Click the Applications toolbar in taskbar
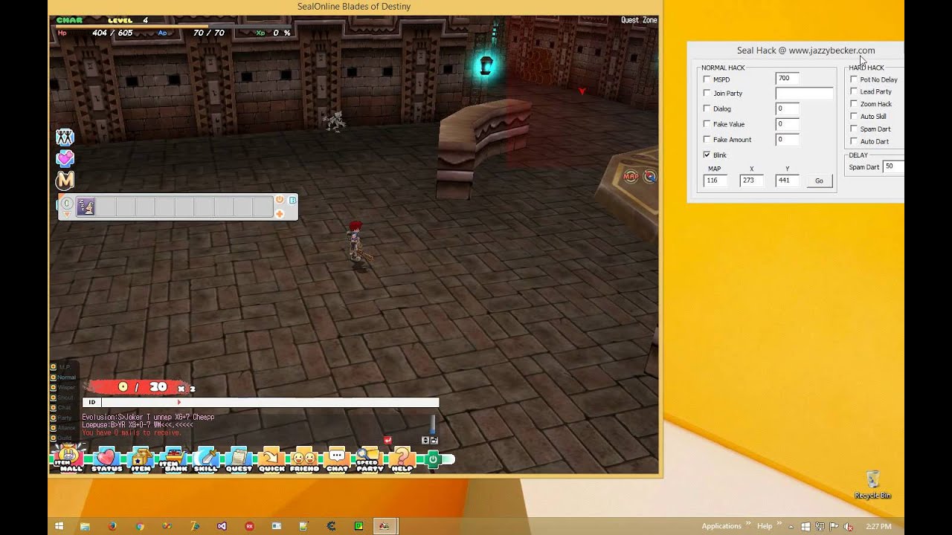Image resolution: width=952 pixels, height=535 pixels. pyautogui.click(x=721, y=526)
